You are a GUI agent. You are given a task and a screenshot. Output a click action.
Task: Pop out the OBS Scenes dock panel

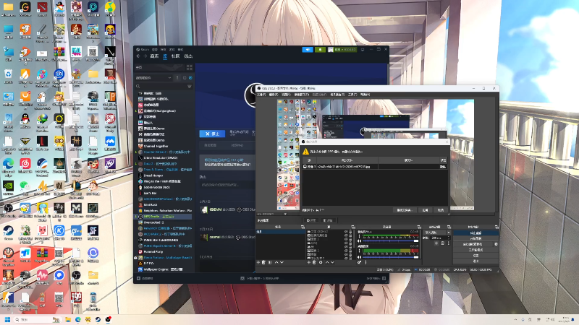[x=303, y=227]
